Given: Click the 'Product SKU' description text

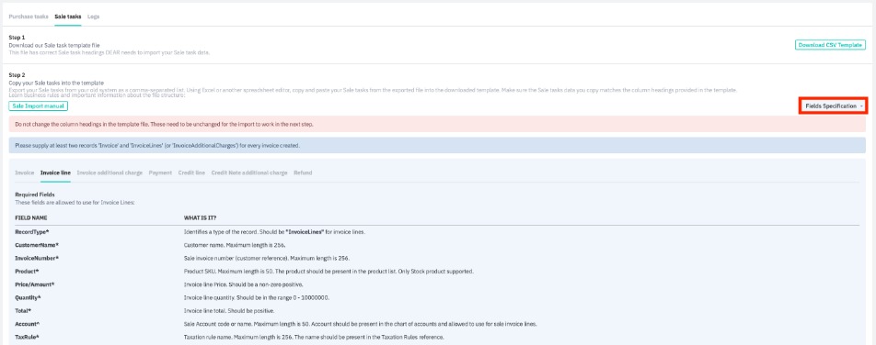Looking at the screenshot, I should click(328, 272).
